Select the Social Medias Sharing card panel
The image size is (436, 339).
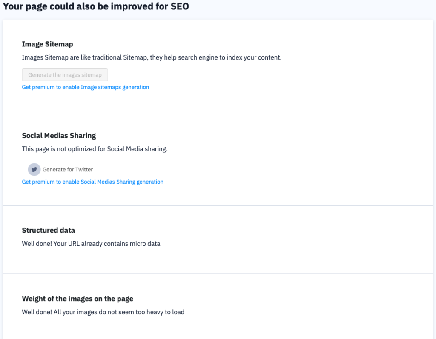(218, 158)
